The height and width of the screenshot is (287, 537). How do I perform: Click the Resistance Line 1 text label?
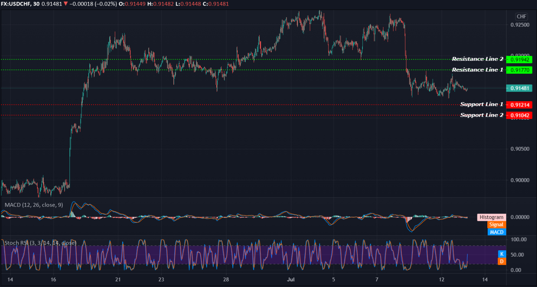pyautogui.click(x=477, y=70)
